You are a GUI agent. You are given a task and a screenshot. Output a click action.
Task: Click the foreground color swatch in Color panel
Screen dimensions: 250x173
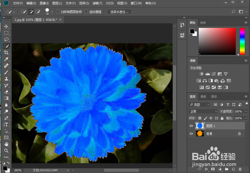click(x=192, y=31)
